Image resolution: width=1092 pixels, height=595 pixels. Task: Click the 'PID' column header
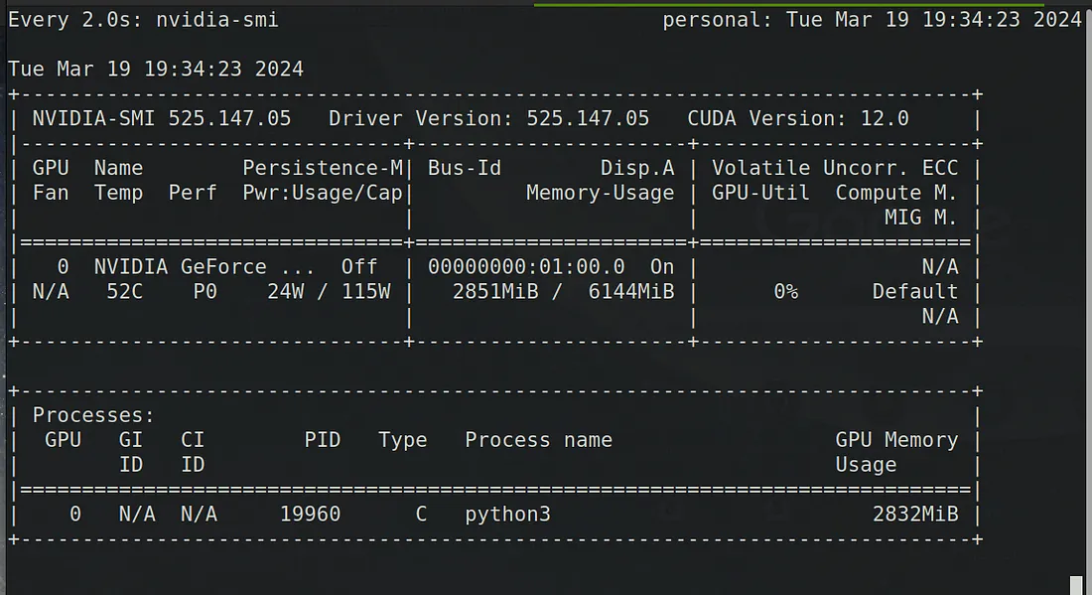point(323,440)
